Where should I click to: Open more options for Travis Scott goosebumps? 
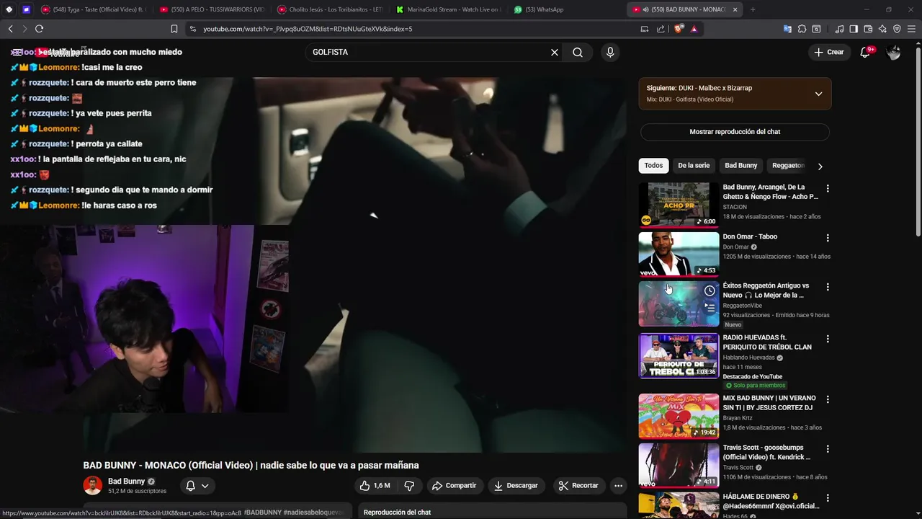(828, 448)
